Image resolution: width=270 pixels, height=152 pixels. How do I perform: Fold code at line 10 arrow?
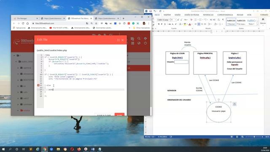click(x=43, y=74)
